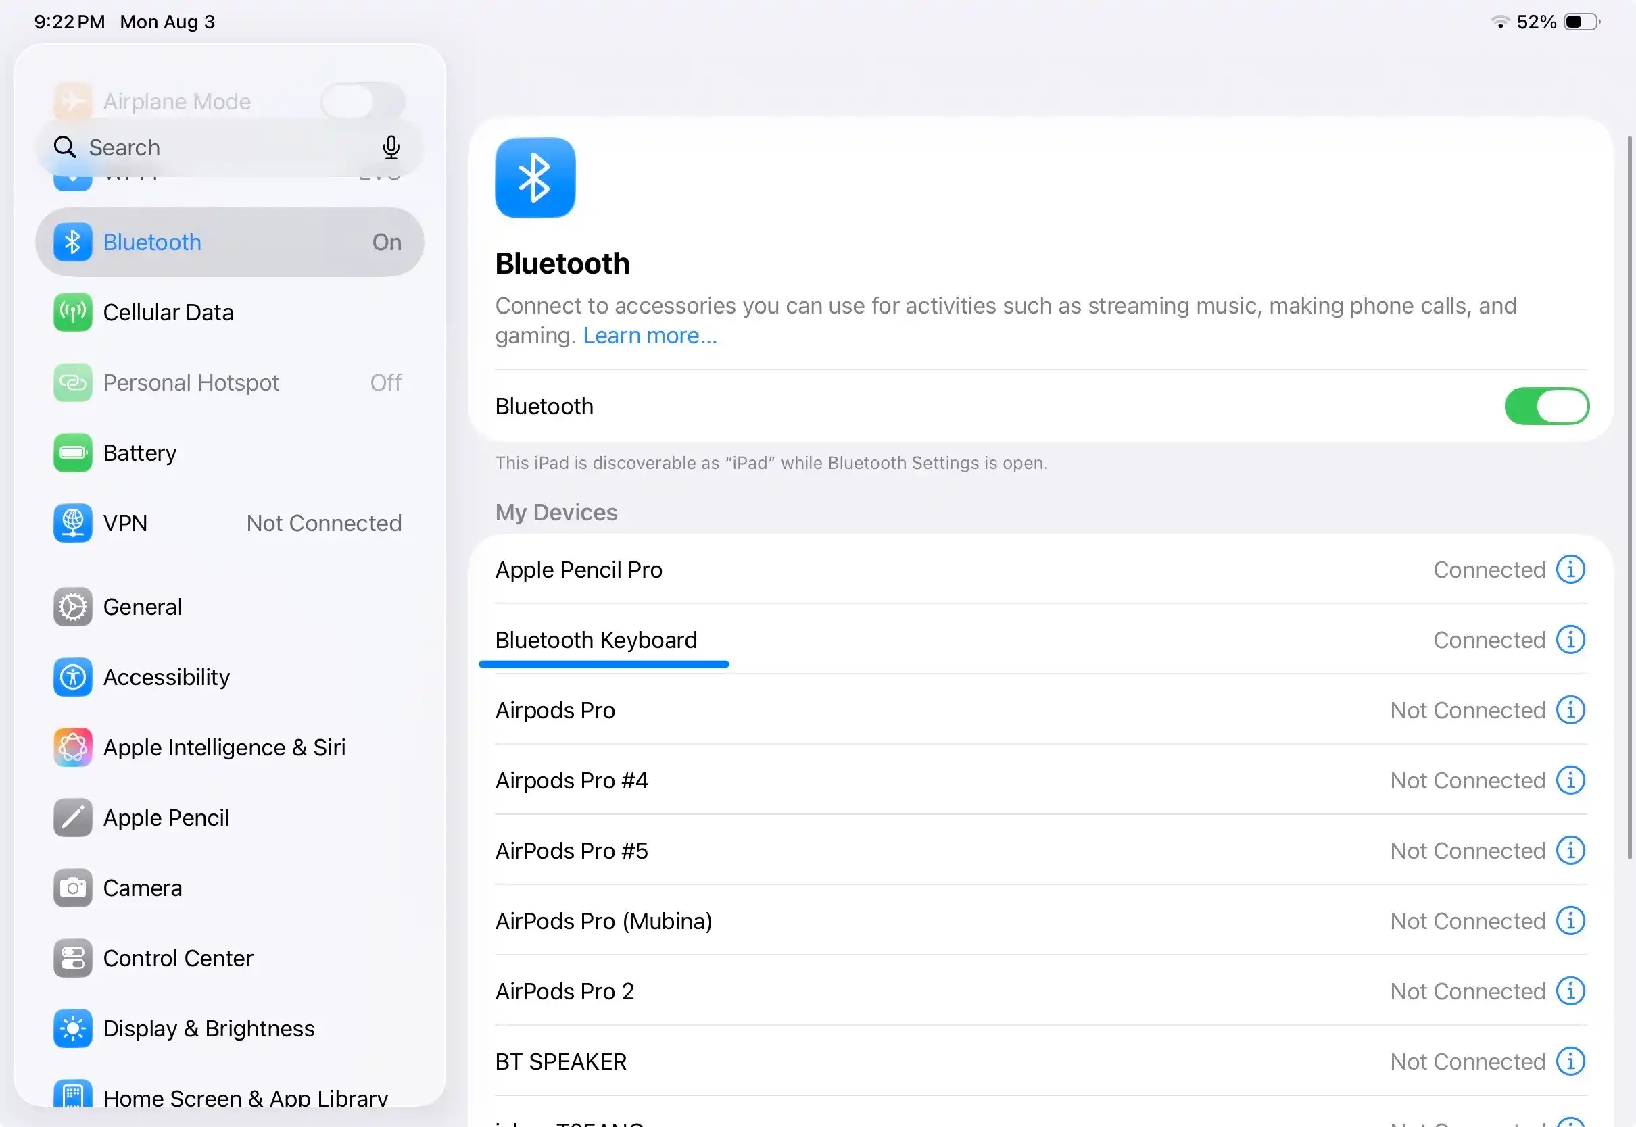Click the General gear icon

73,607
